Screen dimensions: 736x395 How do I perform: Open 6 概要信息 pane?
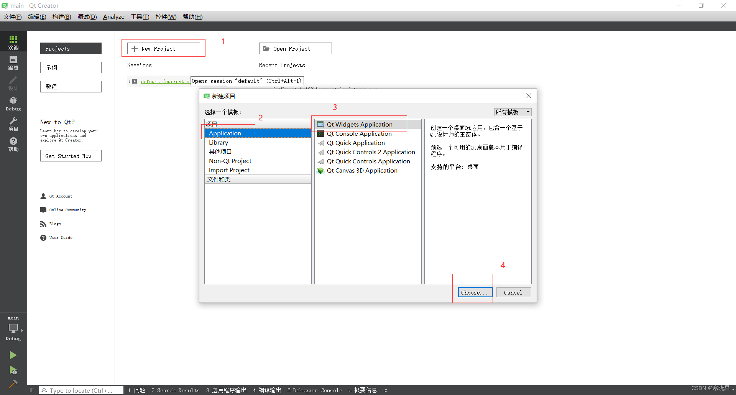tap(363, 390)
